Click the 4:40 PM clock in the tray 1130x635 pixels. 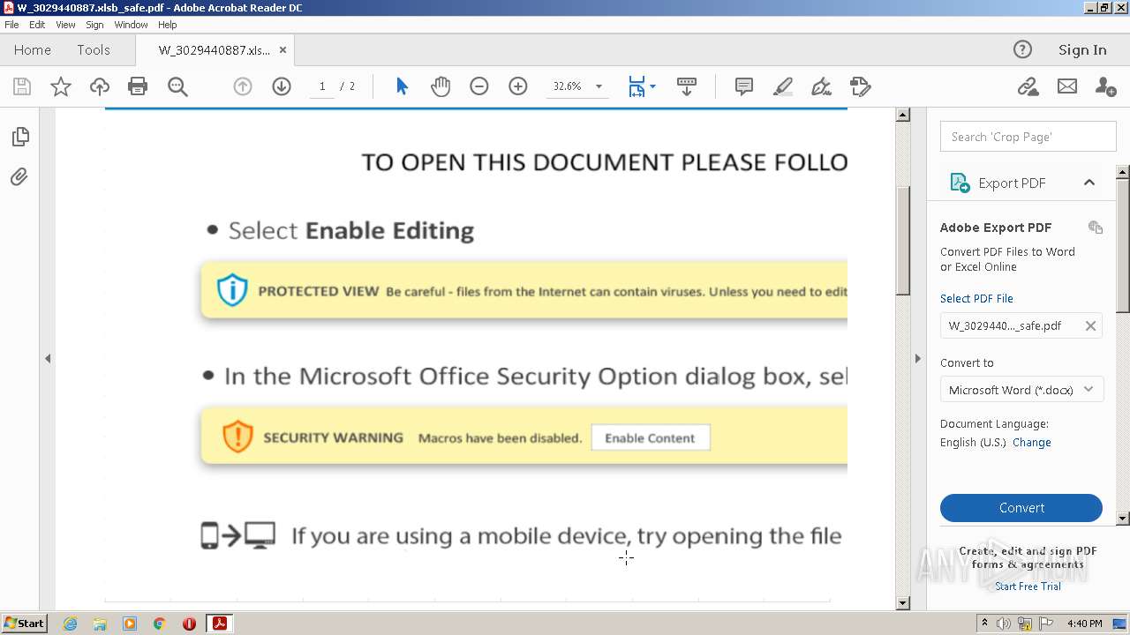point(1085,624)
